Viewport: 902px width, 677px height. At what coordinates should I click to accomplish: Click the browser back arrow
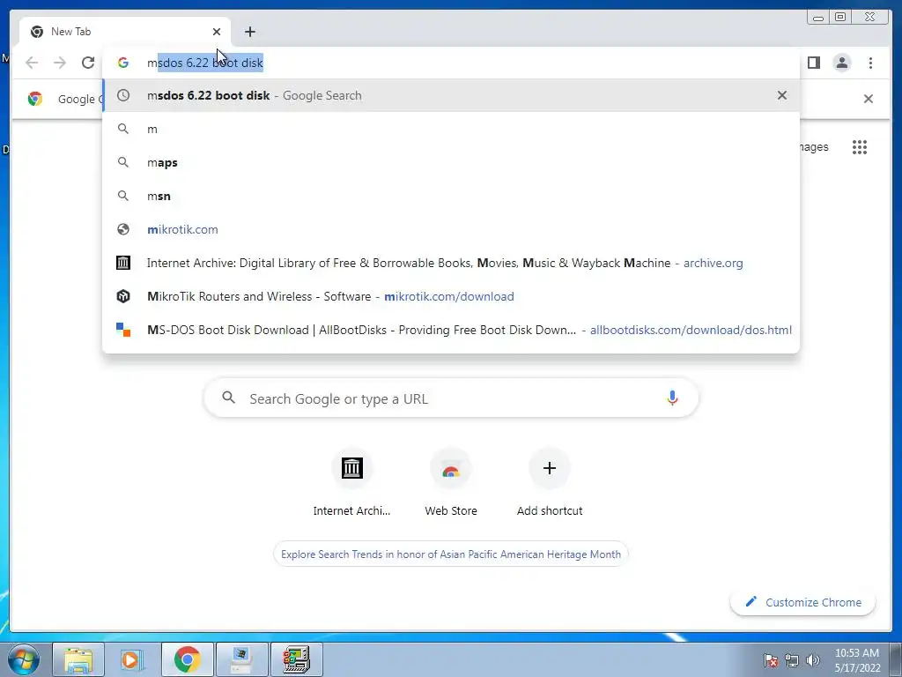click(x=32, y=63)
